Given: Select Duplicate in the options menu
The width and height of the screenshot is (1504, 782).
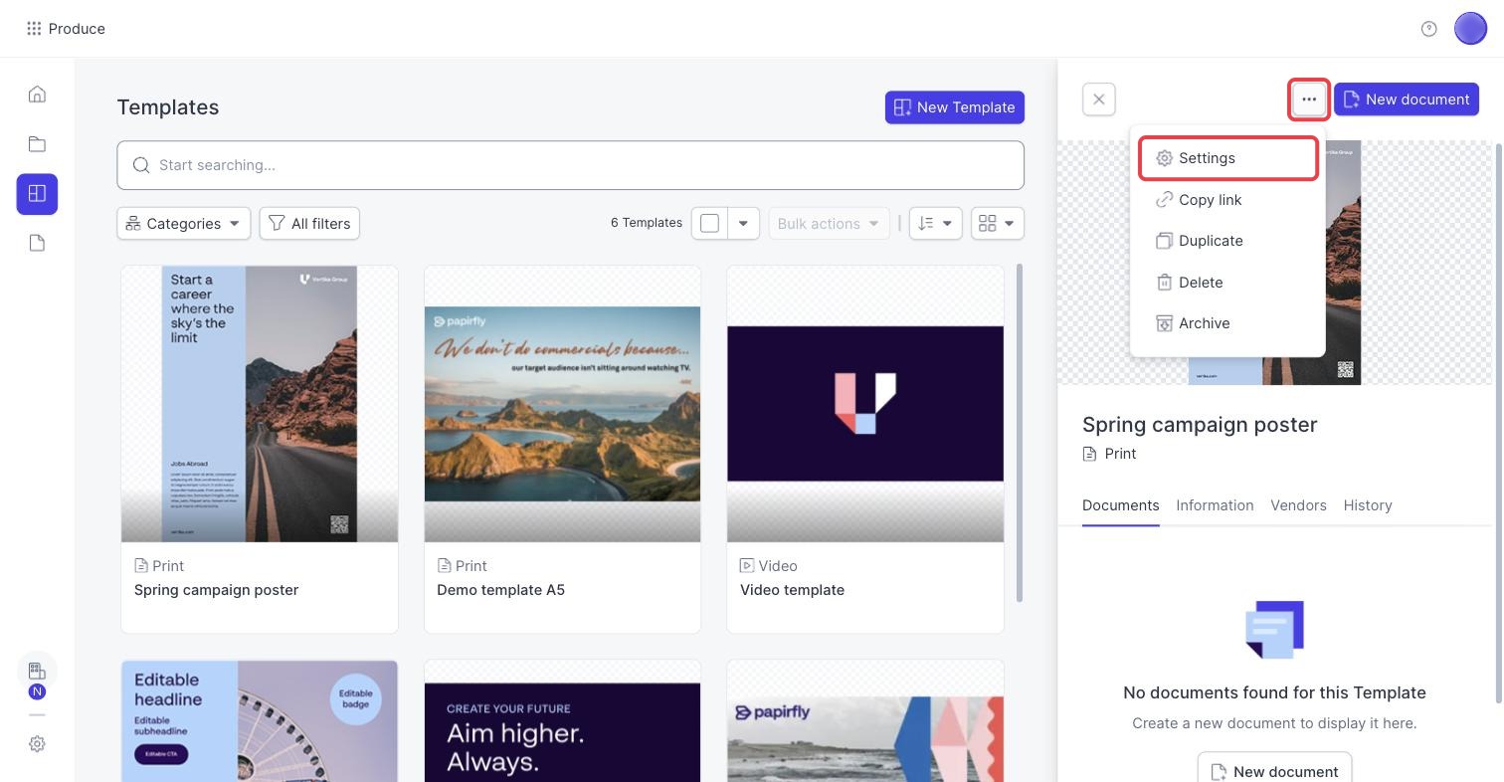Looking at the screenshot, I should tap(1228, 241).
